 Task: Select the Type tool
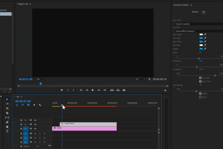pyautogui.click(x=7, y=131)
